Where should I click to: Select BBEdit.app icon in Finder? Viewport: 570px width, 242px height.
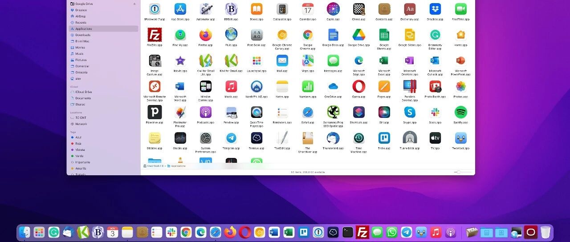click(231, 9)
